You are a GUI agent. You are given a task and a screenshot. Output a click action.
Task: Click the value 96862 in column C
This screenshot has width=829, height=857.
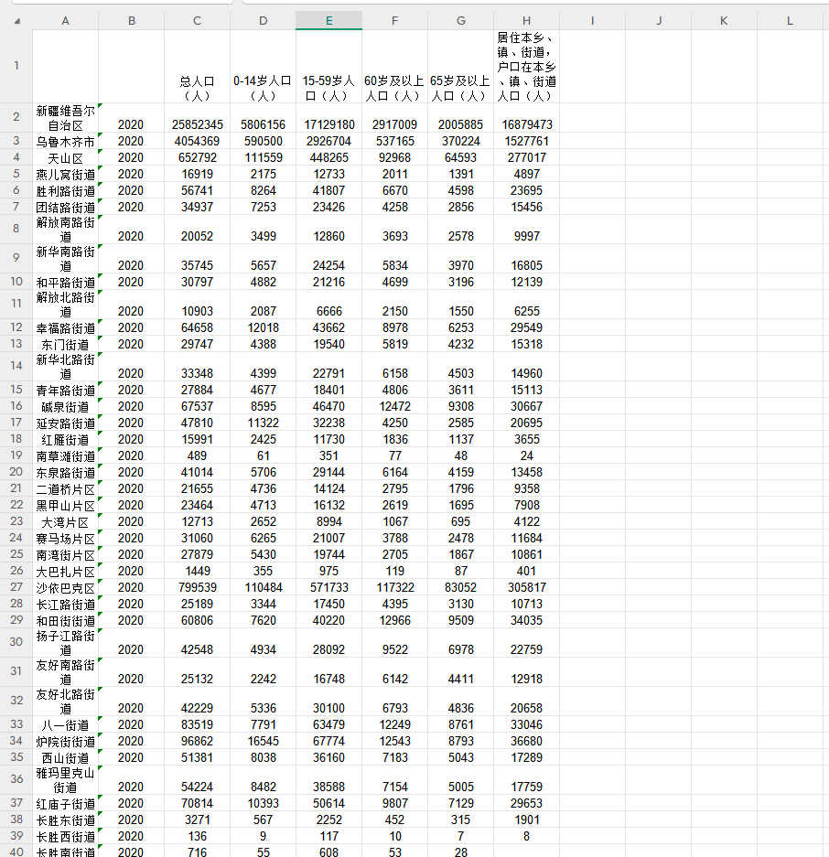click(198, 741)
